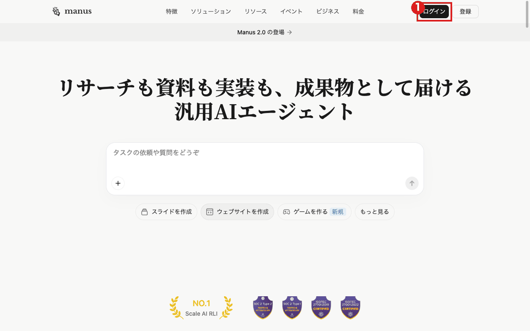
Task: Click the page vertical scrollbar thumb
Action: click(x=527, y=13)
